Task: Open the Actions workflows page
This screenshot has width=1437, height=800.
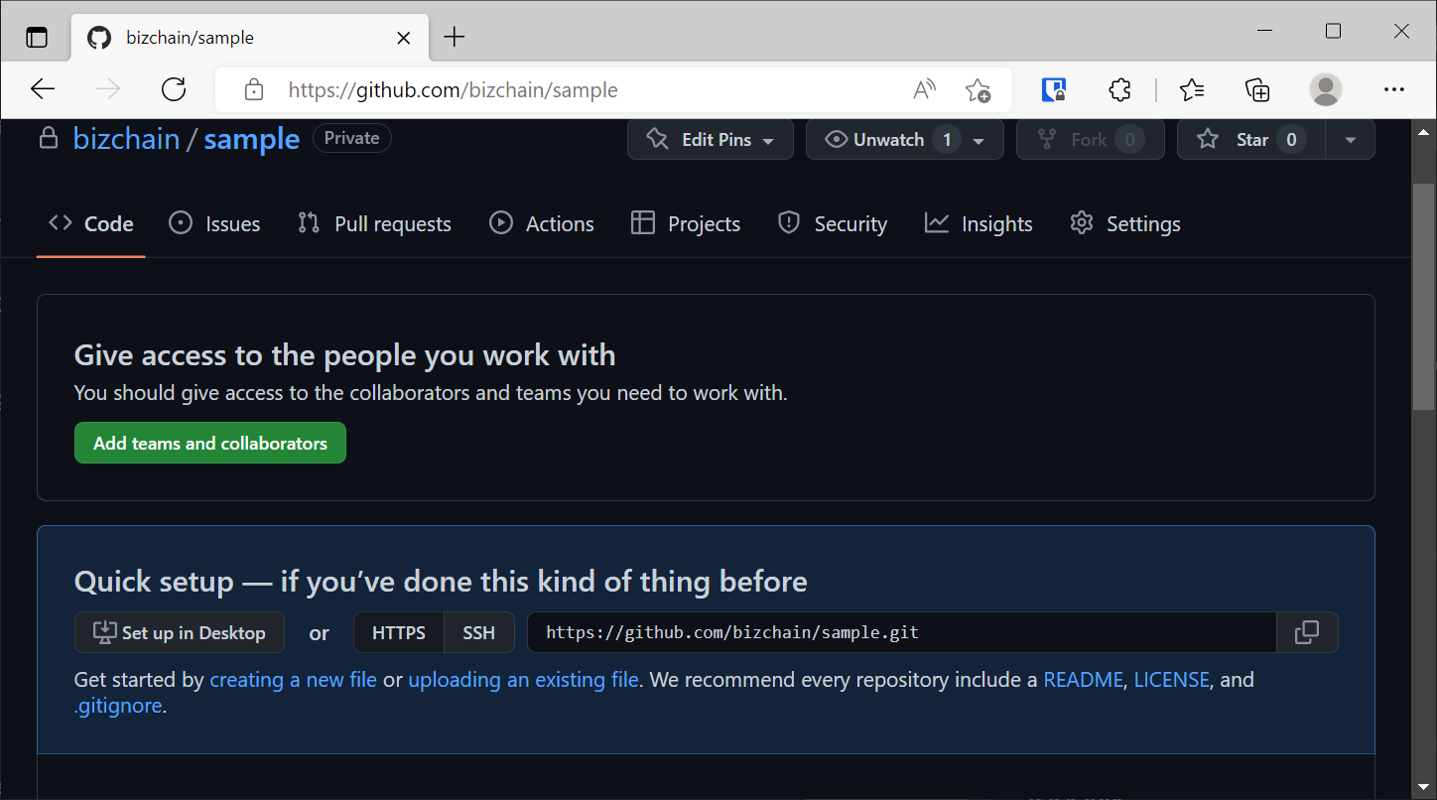Action: (x=542, y=223)
